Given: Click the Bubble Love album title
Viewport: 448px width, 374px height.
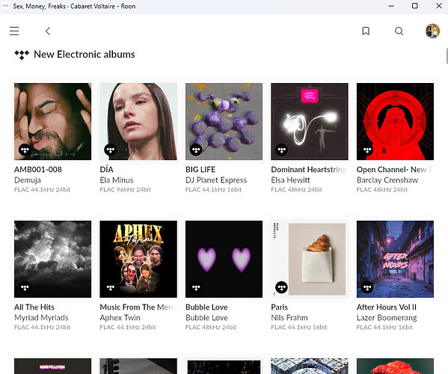Looking at the screenshot, I should [206, 307].
